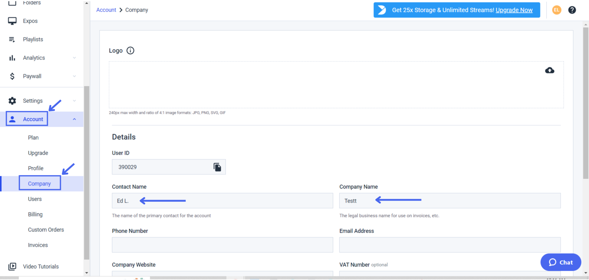Open the Company settings page
This screenshot has width=589, height=280.
click(x=39, y=183)
